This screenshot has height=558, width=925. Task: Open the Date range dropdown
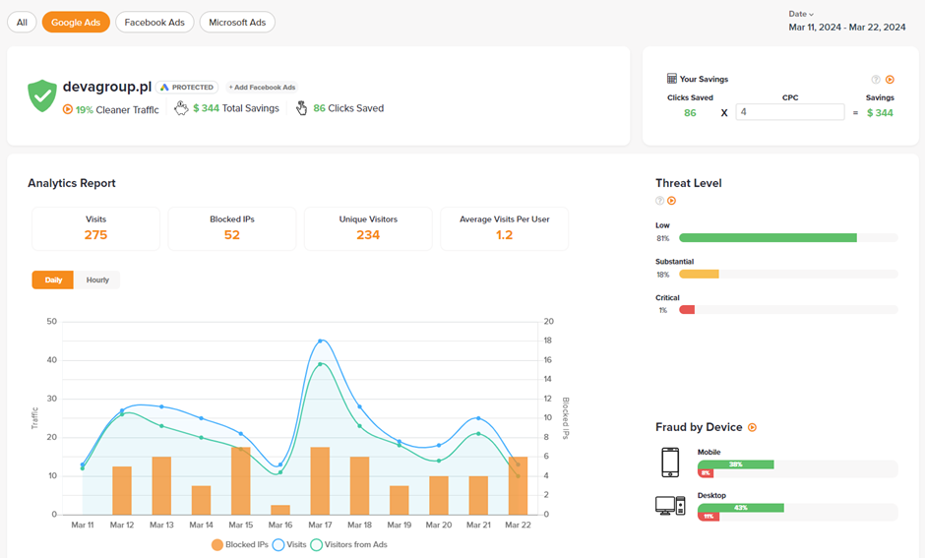801,14
